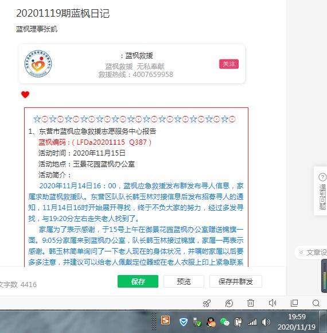
Task: Open the Sogou input method tray icon
Action: (166, 320)
